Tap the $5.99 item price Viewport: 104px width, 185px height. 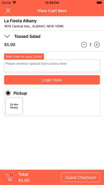point(10,45)
